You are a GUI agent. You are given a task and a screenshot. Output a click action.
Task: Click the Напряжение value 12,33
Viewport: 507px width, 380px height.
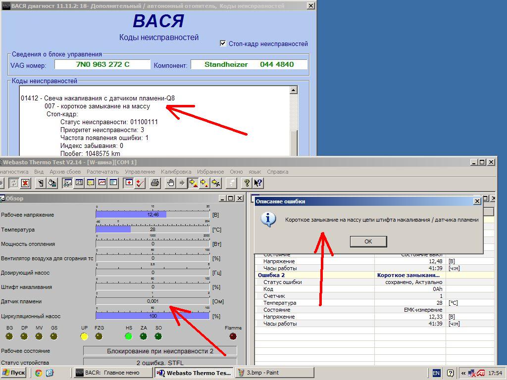coord(436,317)
